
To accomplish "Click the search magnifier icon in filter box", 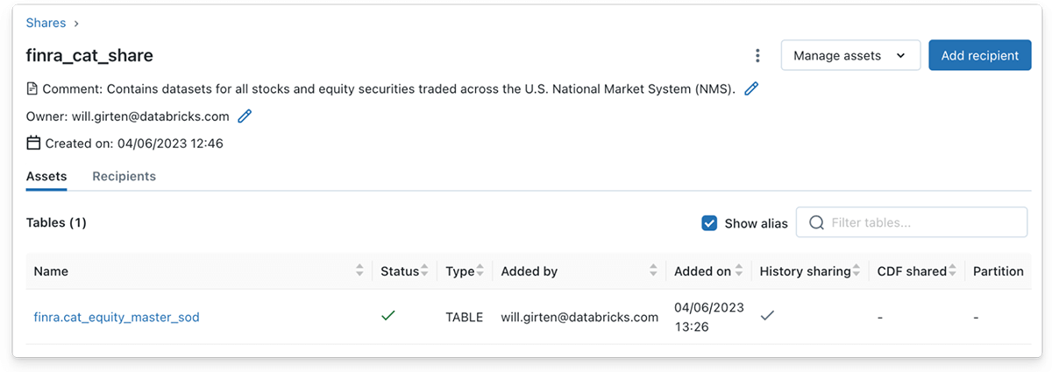I will tap(816, 223).
